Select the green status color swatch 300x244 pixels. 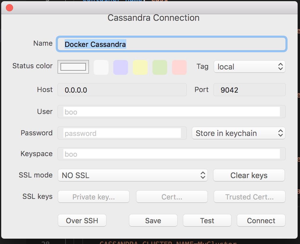click(x=160, y=67)
